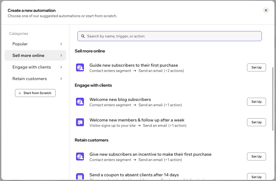Viewport: 276px width, 181px height.
Task: Set up Guide new subscribers to first purchase
Action: pyautogui.click(x=257, y=67)
